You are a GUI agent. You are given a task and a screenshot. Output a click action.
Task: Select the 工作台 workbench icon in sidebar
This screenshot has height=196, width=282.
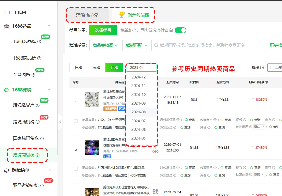click(7, 12)
